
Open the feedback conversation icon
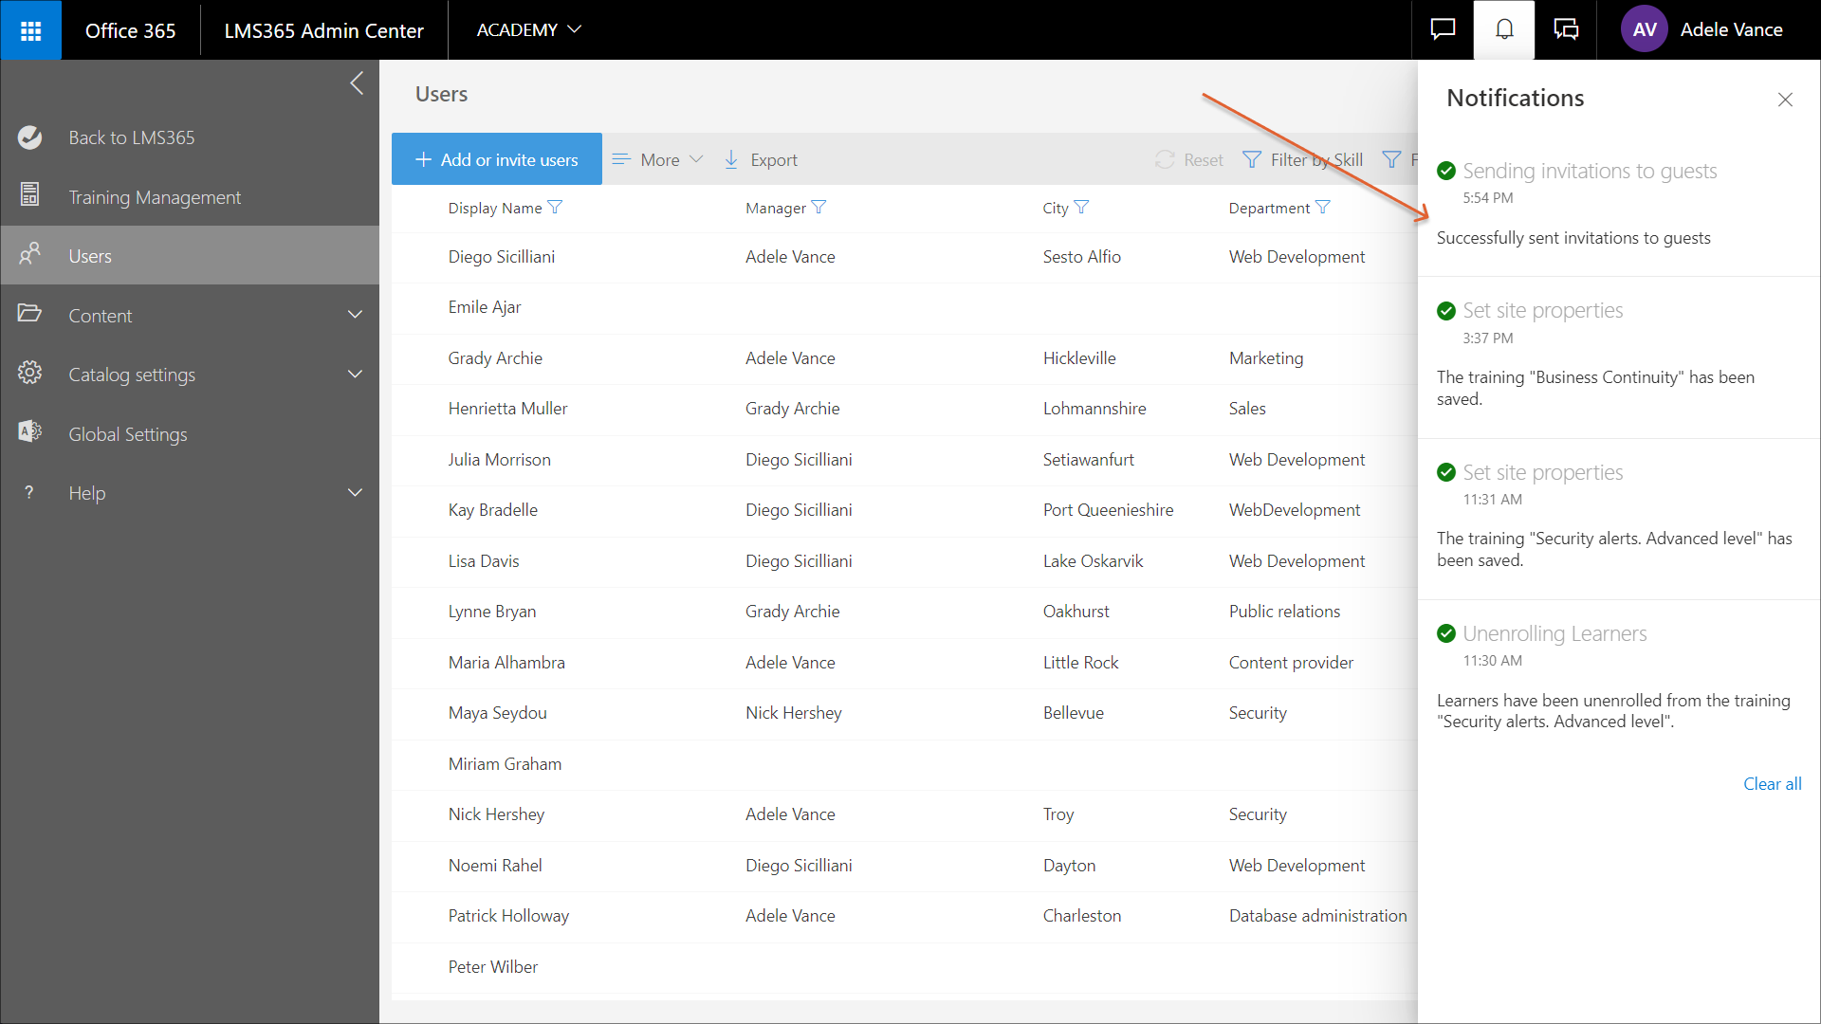click(1566, 30)
